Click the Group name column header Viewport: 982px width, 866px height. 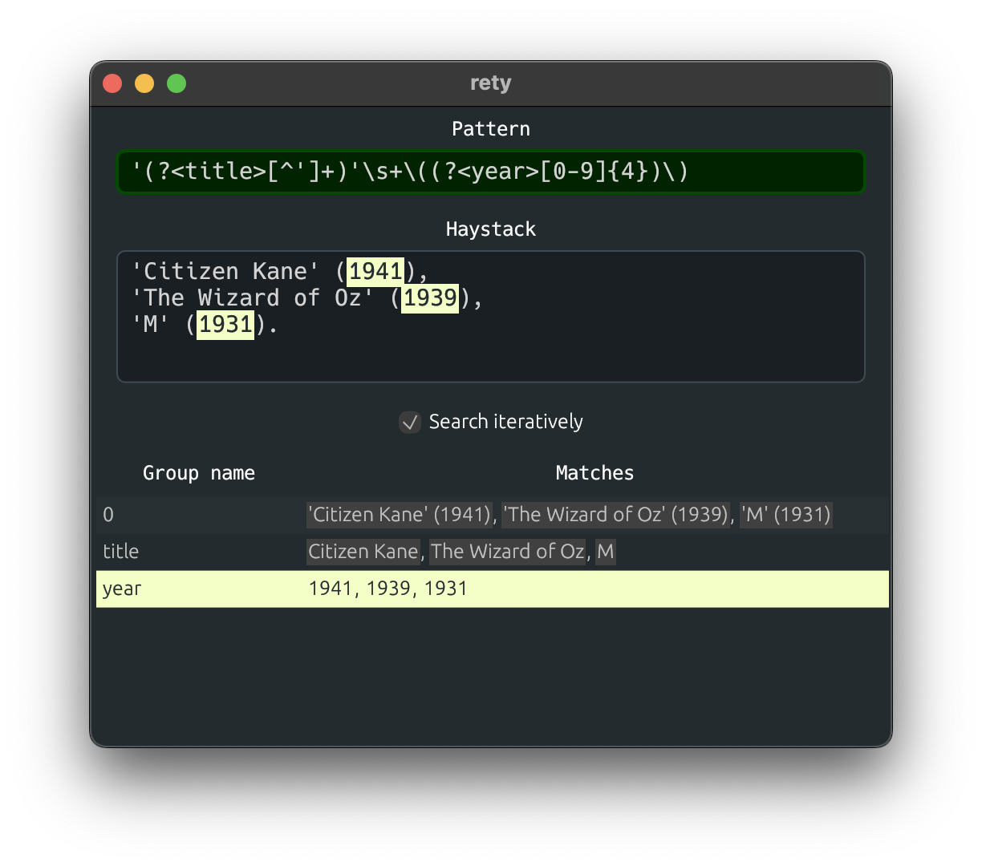199,473
